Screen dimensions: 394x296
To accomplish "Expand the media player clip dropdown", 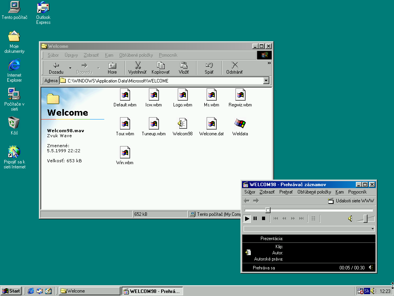I will (x=372, y=229).
